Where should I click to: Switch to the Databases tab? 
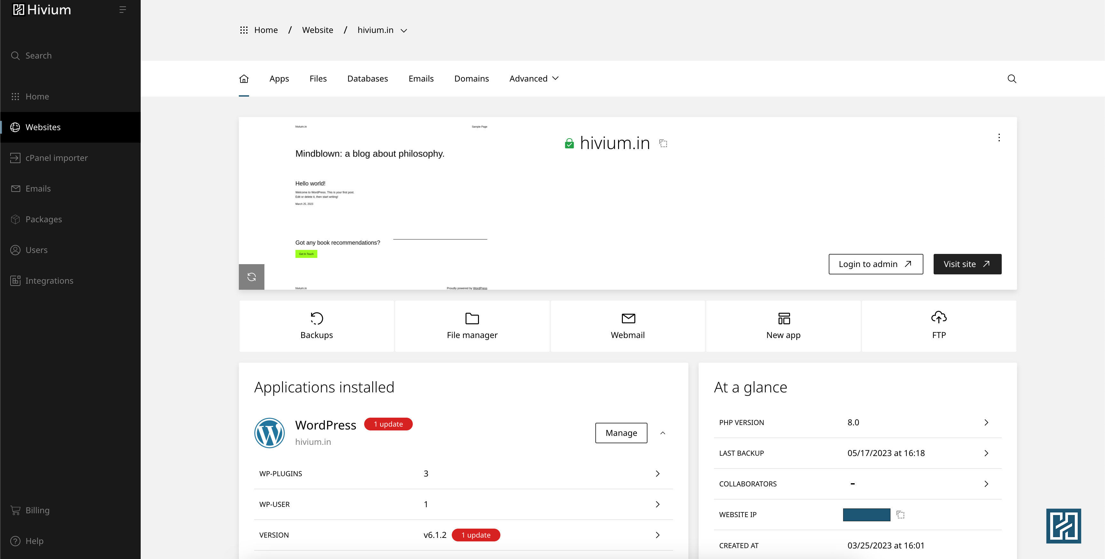(x=367, y=78)
